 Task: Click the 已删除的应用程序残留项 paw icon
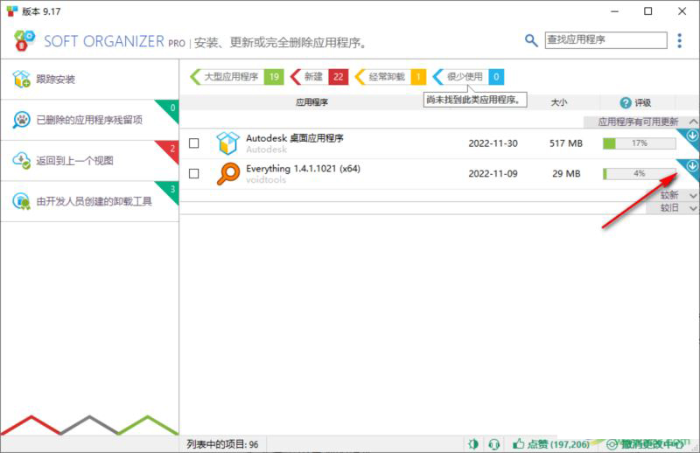coord(21,120)
